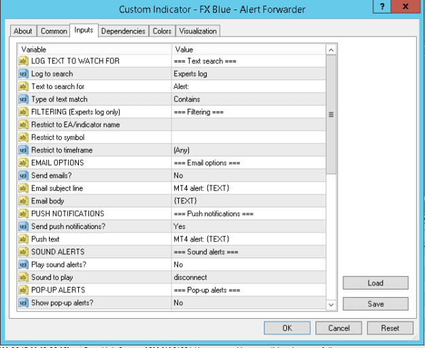
Task: Click the icon beside FILTERING (Experts log only)
Action: coord(23,112)
